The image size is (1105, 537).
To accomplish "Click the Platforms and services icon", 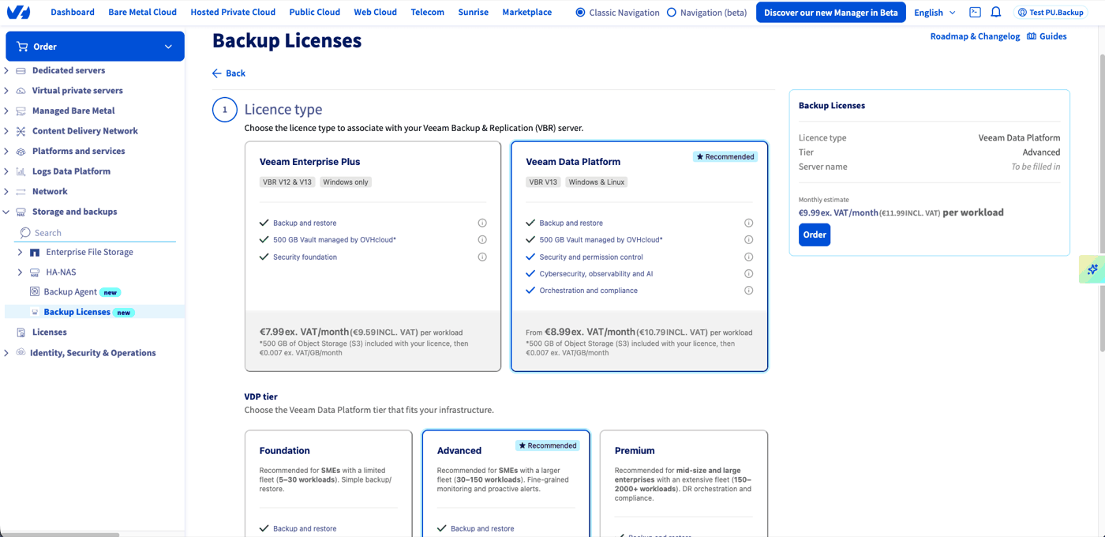I will [21, 151].
